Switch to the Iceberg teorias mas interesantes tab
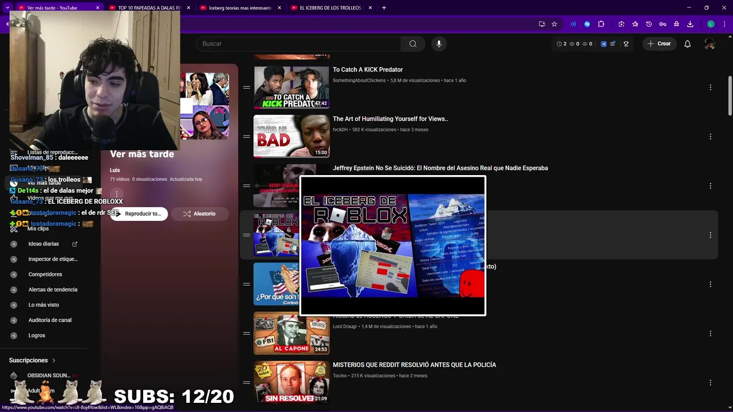The image size is (733, 412). click(240, 8)
